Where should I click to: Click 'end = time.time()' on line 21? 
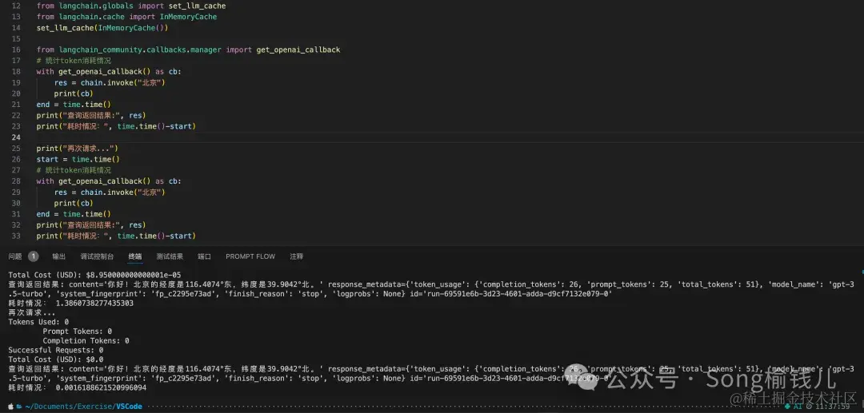74,105
